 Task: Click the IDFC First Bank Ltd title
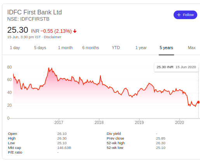35,12
